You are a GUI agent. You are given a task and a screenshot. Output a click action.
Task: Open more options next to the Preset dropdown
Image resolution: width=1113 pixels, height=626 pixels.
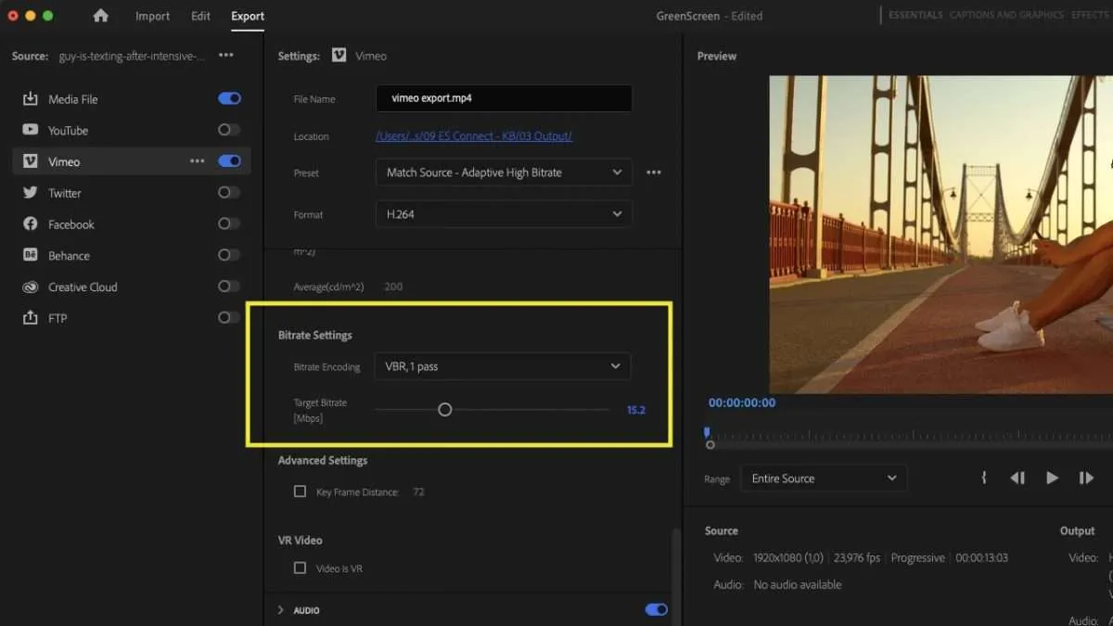653,172
